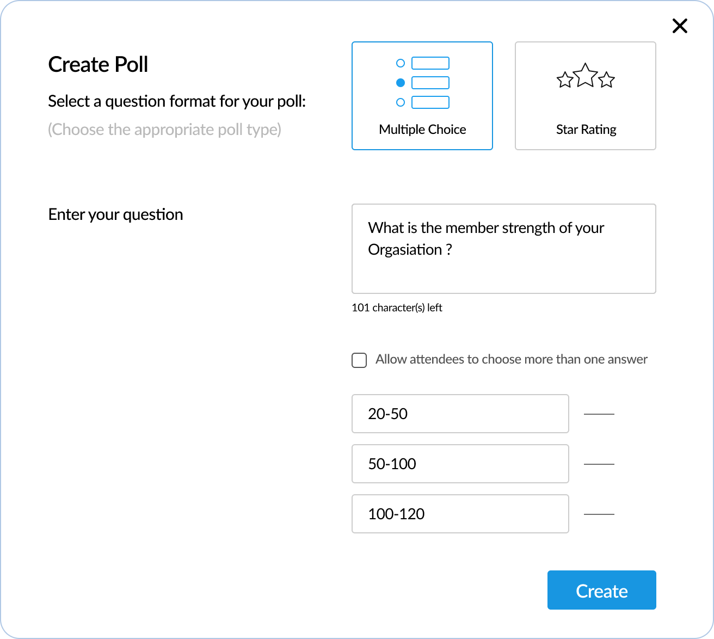Edit the 100-120 answer field
The width and height of the screenshot is (714, 639).
click(x=460, y=514)
